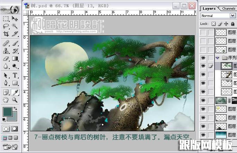Image resolution: width=237 pixels, height=153 pixels.
Task: Select the Crop tool
Action: [6, 34]
